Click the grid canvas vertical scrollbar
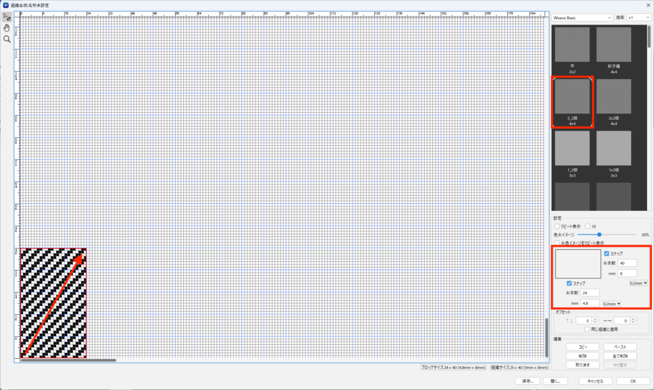The image size is (654, 390). 547,338
